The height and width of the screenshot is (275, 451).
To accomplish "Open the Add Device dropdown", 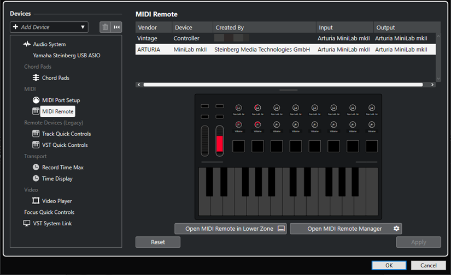I will coord(49,27).
